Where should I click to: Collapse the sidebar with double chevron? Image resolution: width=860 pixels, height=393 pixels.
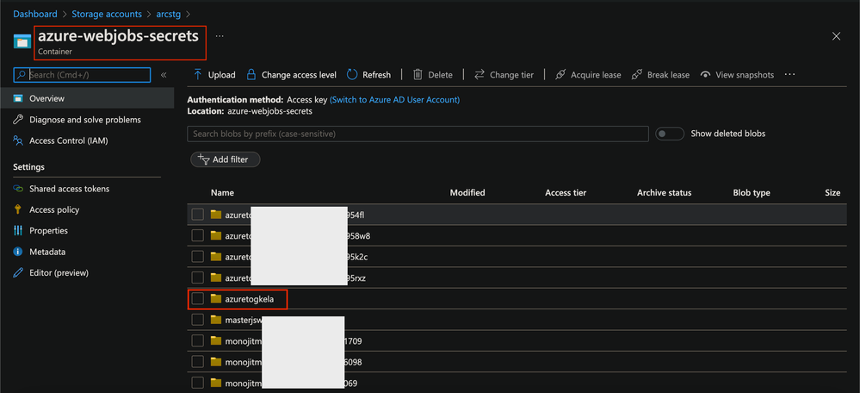[x=164, y=75]
